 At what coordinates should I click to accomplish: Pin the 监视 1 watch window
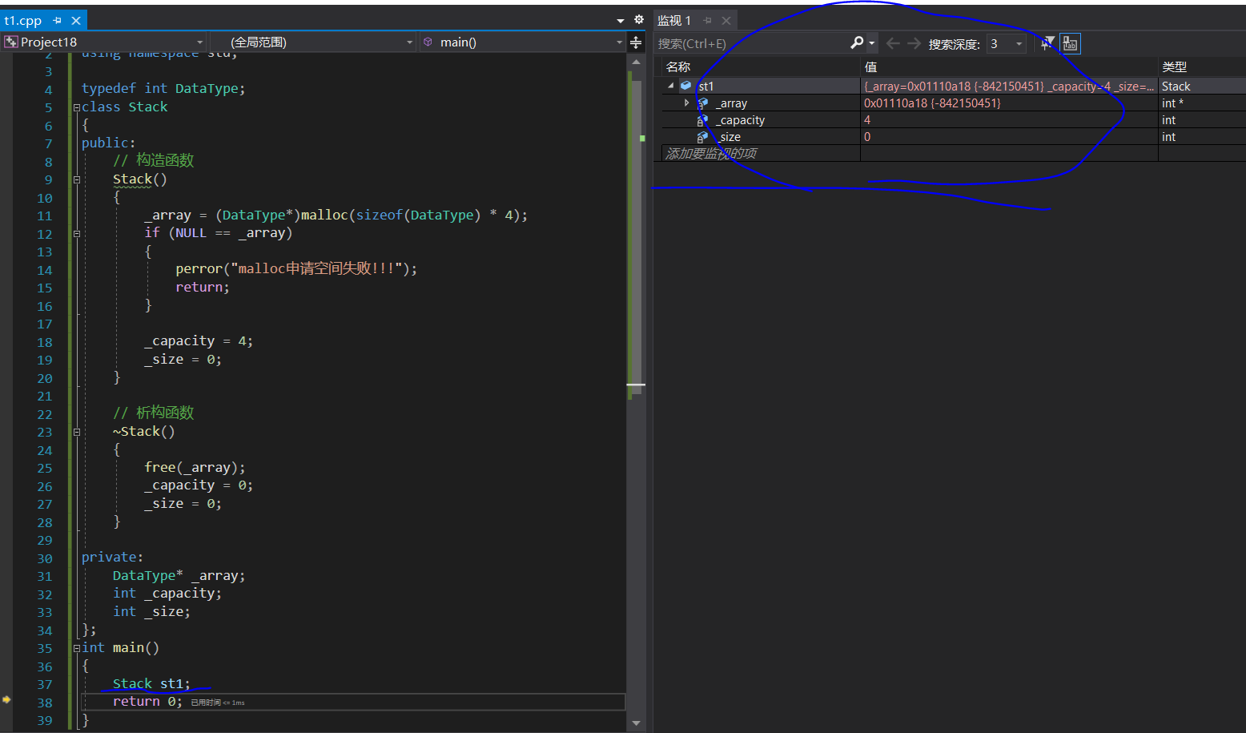click(x=707, y=20)
